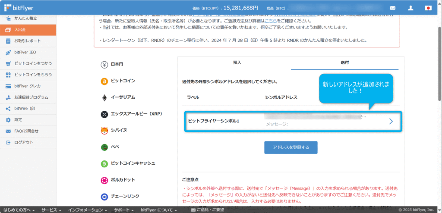Open 友達招待プログラム in the sidebar

point(28,97)
